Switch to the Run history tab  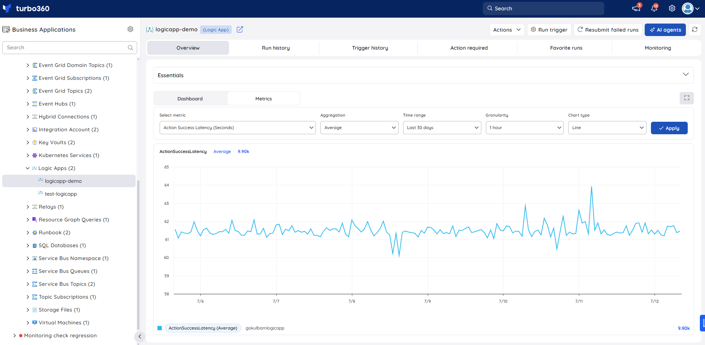point(276,48)
